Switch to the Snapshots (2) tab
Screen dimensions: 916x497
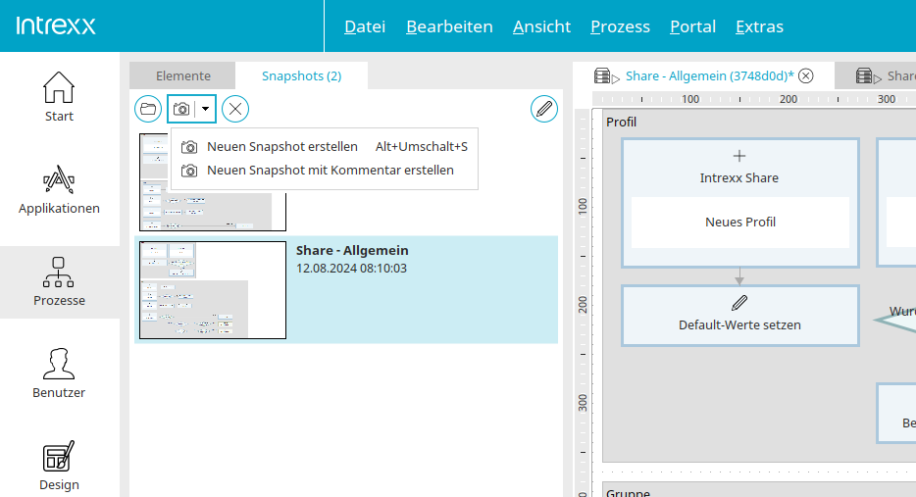301,75
